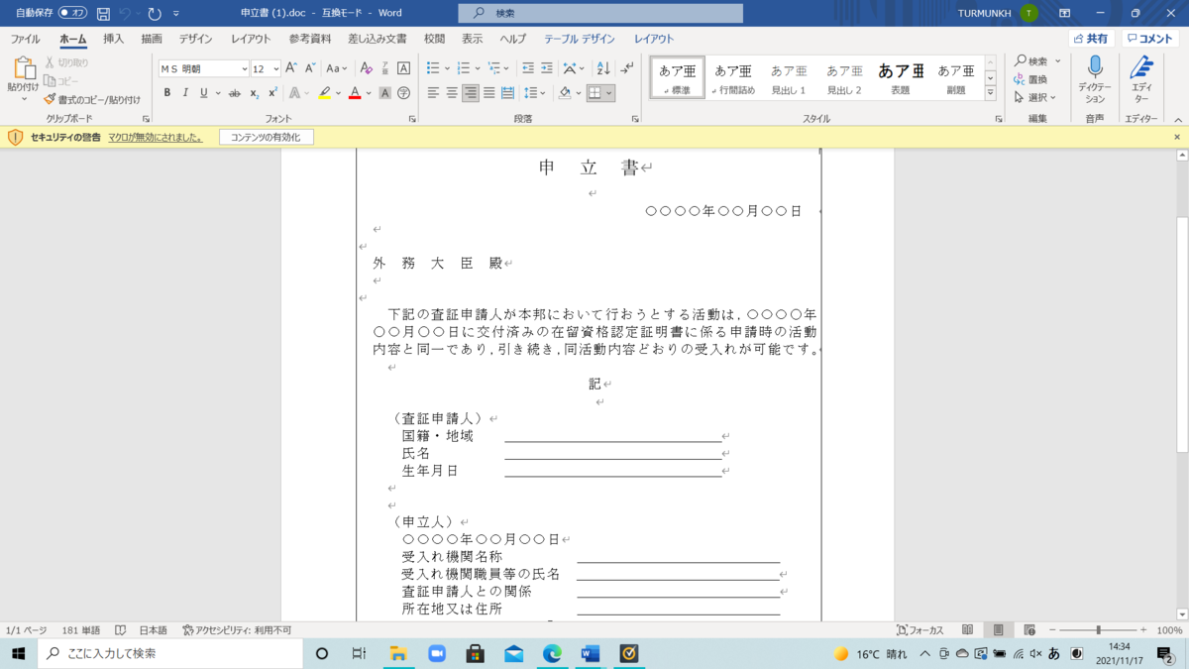Open Microsoft Edge from the taskbar
The height and width of the screenshot is (669, 1189).
(x=552, y=654)
